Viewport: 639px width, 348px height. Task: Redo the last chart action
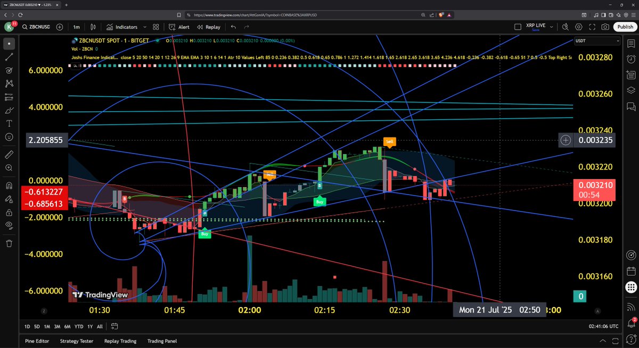(x=246, y=27)
